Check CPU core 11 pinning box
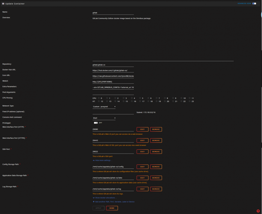This screenshot has width=262, height=214. tap(190, 98)
